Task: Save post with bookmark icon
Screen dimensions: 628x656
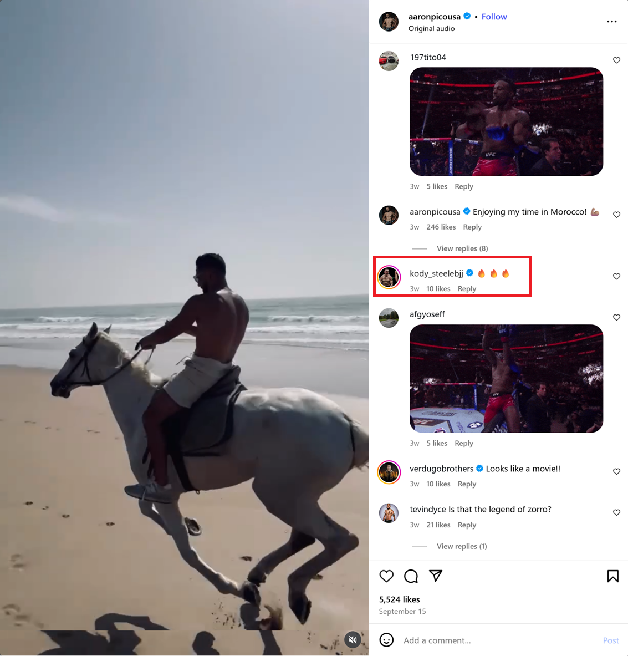Action: point(612,576)
